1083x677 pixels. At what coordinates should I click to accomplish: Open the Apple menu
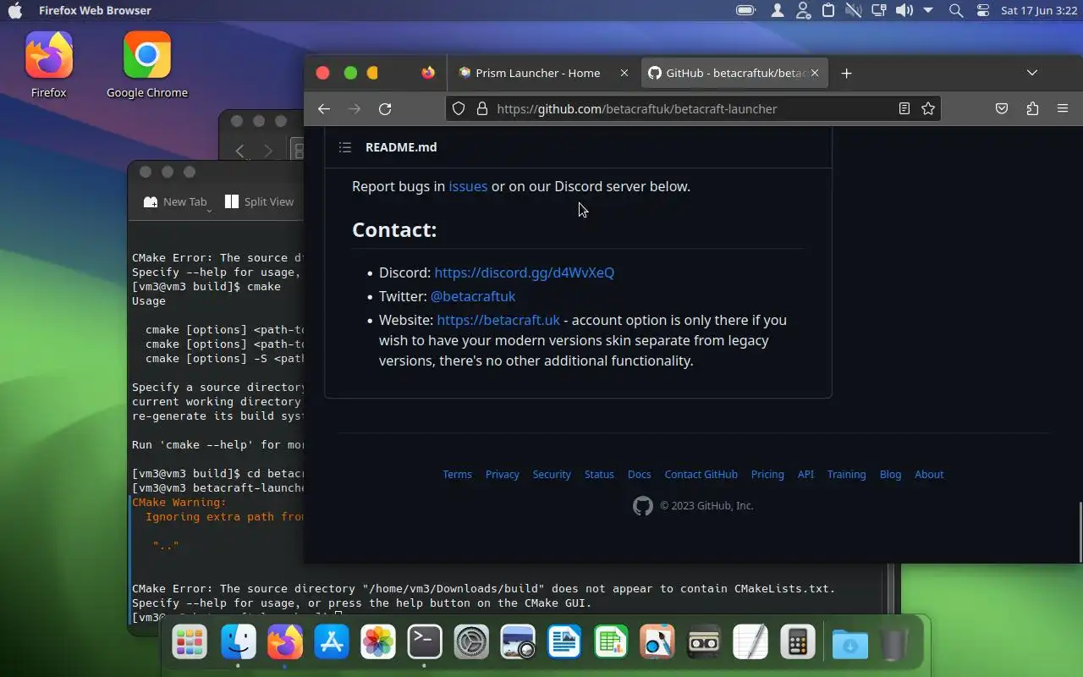(x=15, y=11)
